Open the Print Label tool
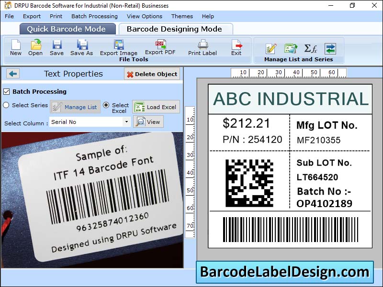The width and height of the screenshot is (383, 287). [202, 48]
